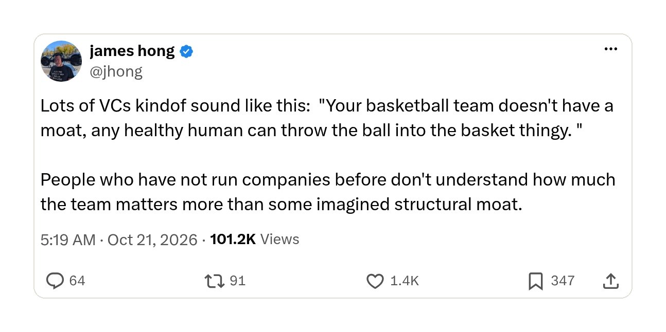Click the 347 bookmarks count
The height and width of the screenshot is (332, 666).
[x=563, y=281]
